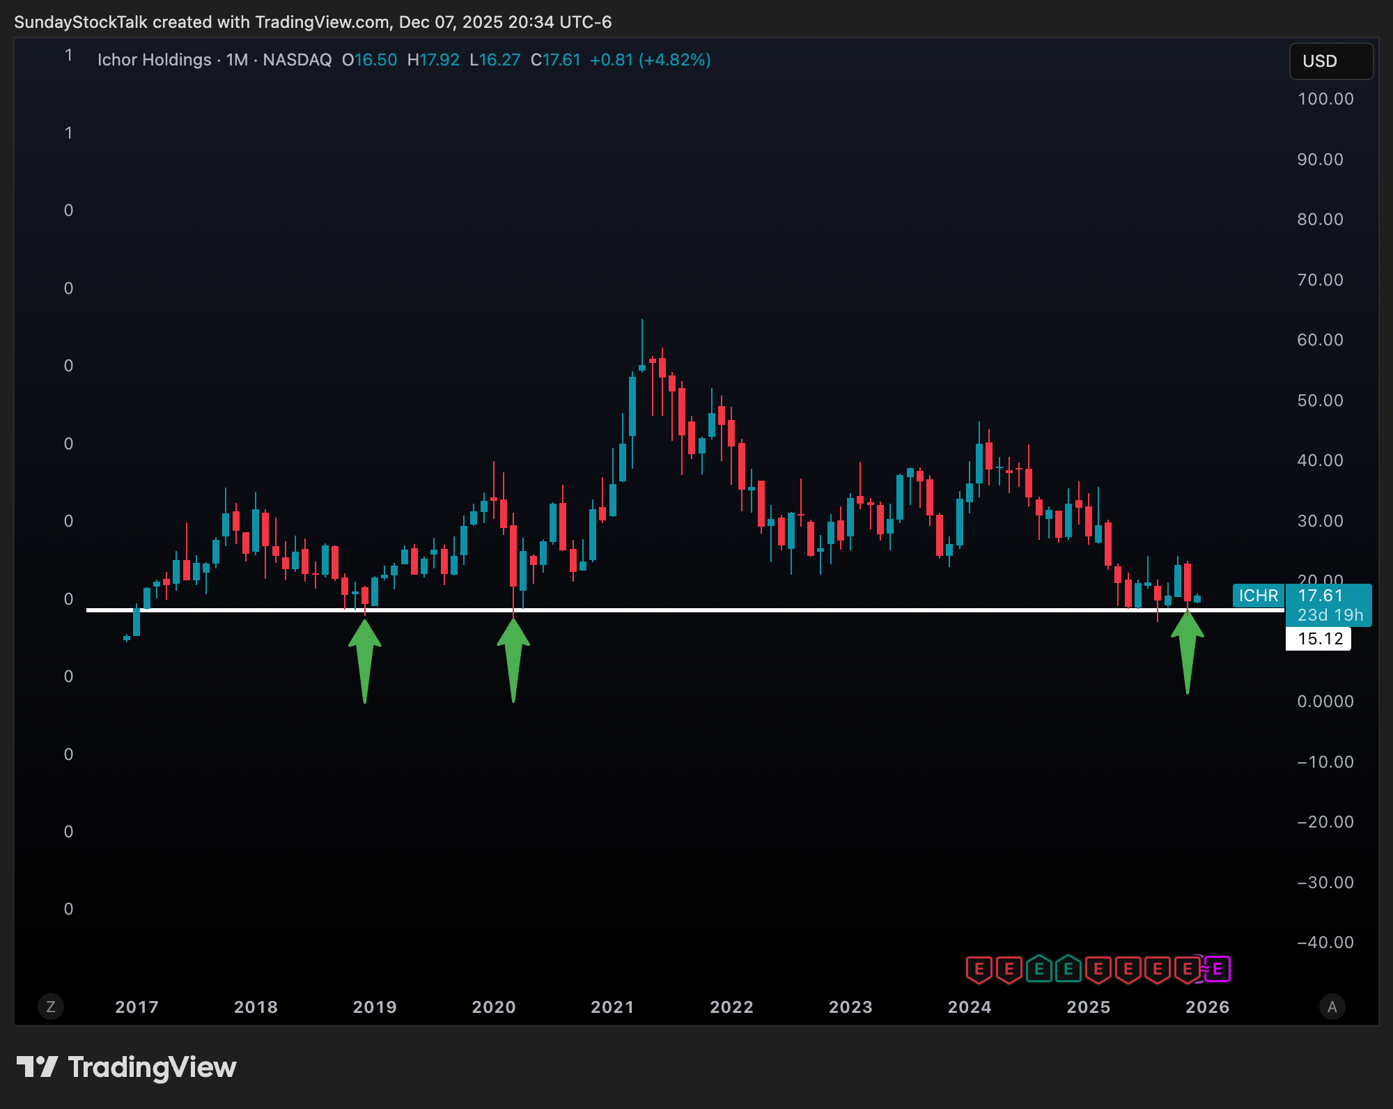Click the 17.61 current price label
The width and height of the screenshot is (1393, 1109).
tap(1320, 596)
